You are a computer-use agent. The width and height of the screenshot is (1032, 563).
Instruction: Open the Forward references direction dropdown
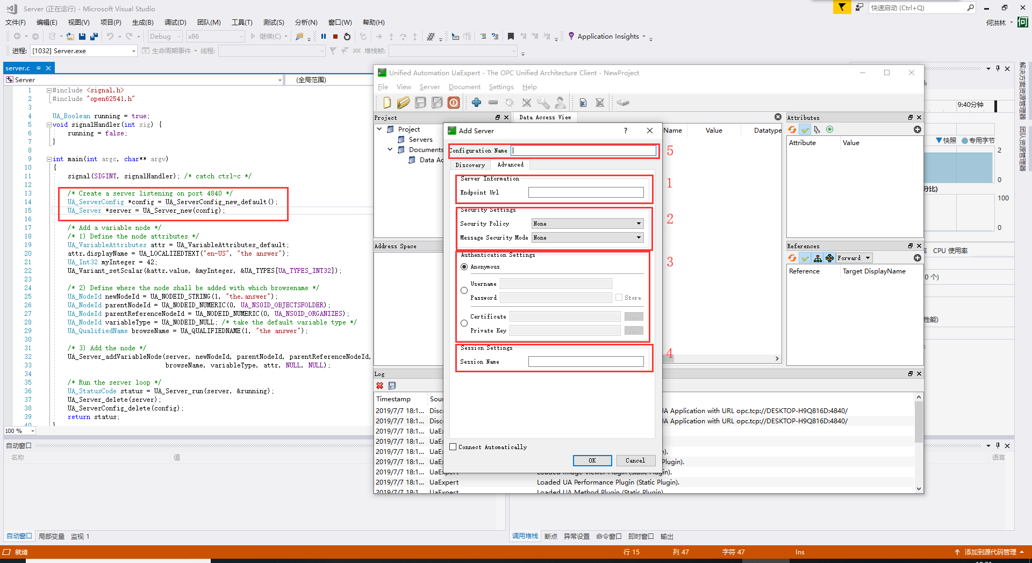point(854,258)
